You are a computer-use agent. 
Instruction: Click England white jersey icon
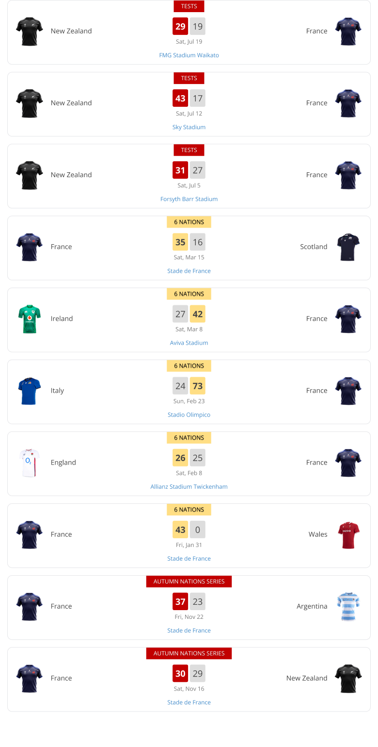tap(29, 463)
